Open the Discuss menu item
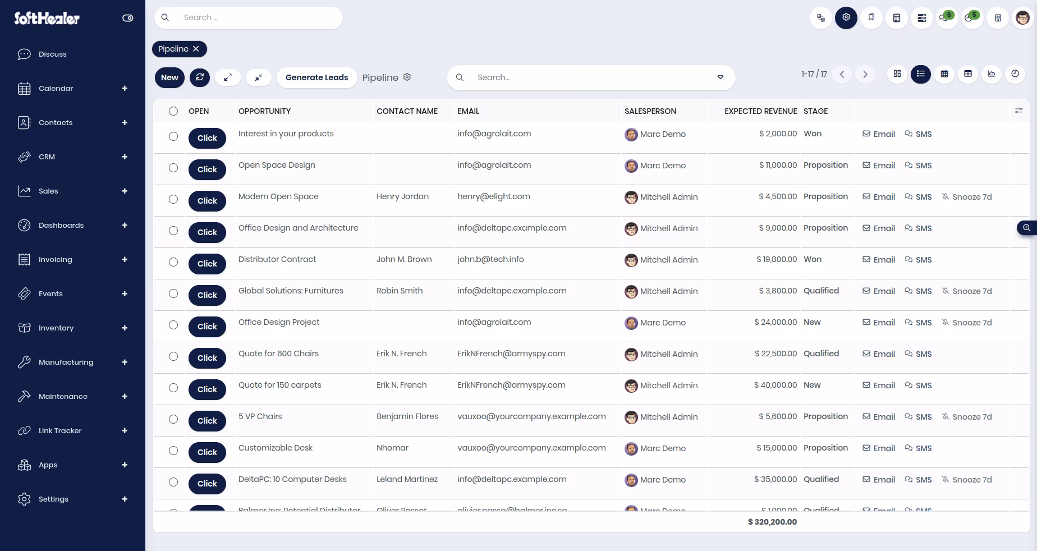This screenshot has height=551, width=1037. 53,54
